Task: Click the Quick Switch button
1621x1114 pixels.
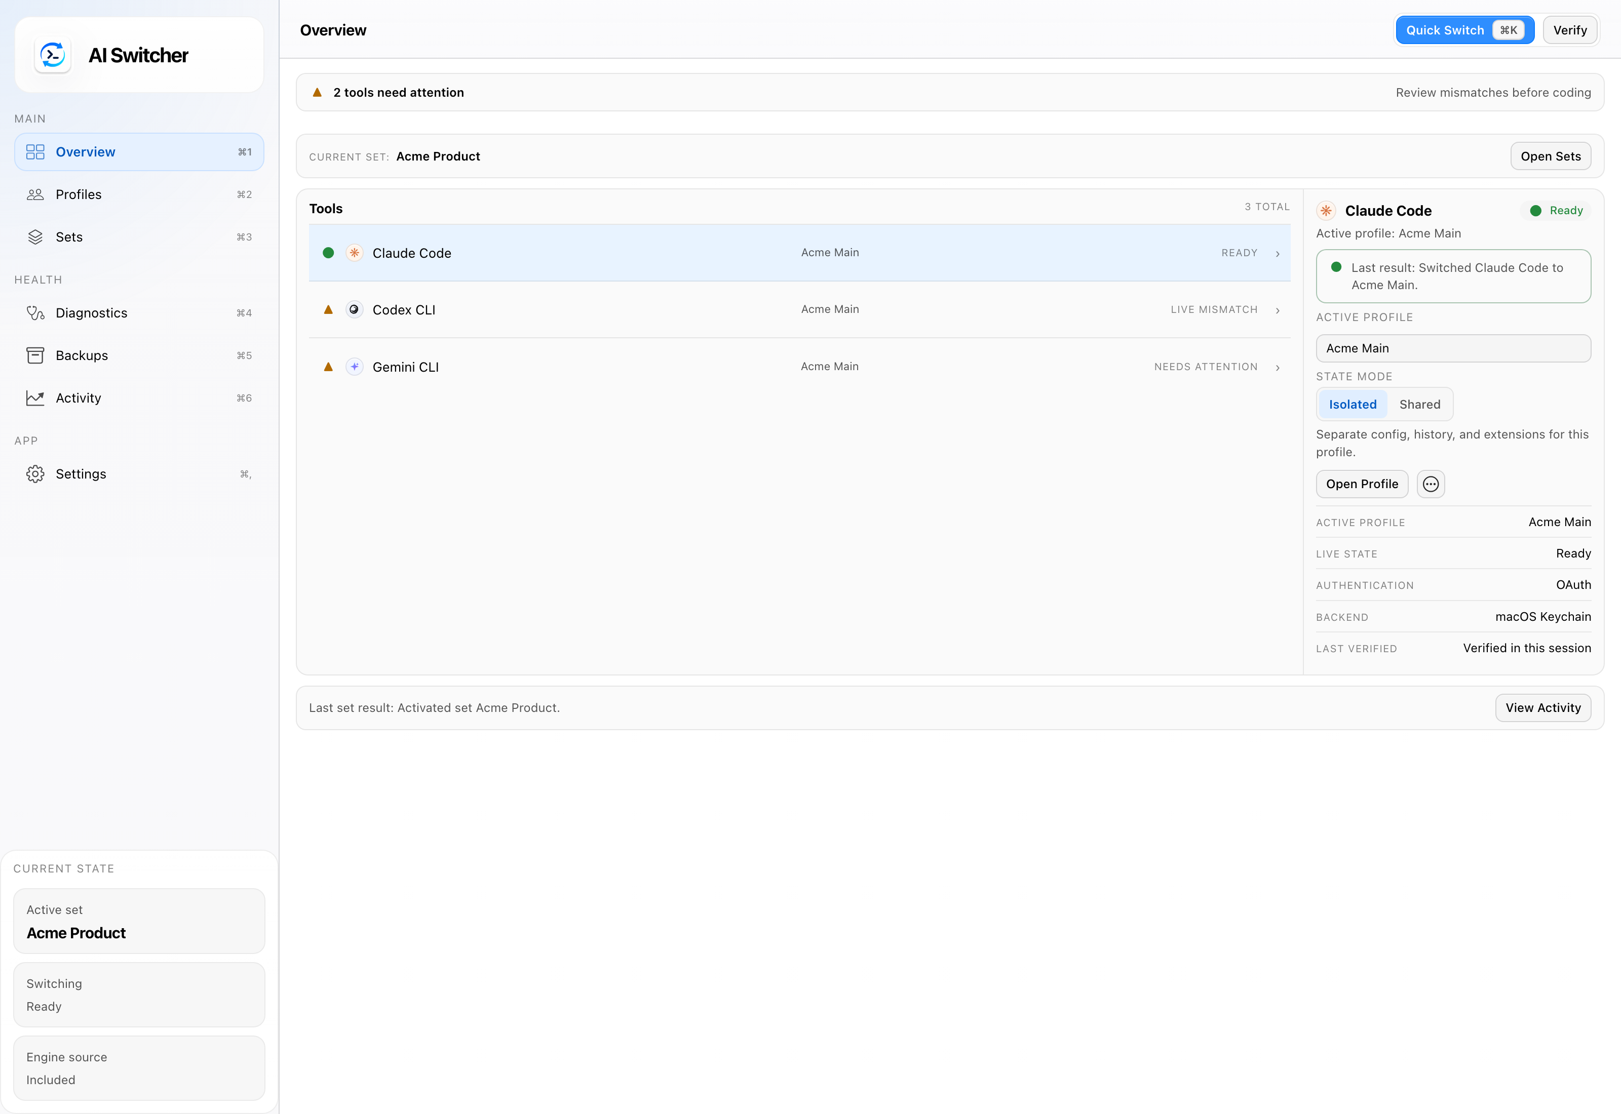Action: tap(1464, 30)
